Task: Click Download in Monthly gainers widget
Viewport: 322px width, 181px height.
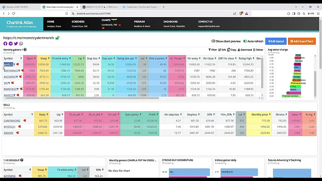Action: [245, 50]
